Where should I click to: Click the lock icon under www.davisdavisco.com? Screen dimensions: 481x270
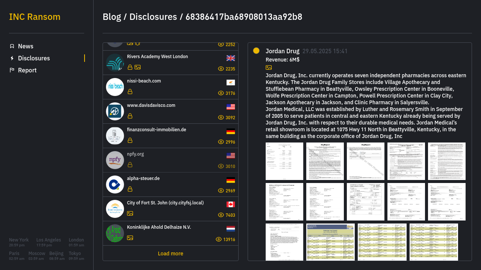[x=130, y=116]
